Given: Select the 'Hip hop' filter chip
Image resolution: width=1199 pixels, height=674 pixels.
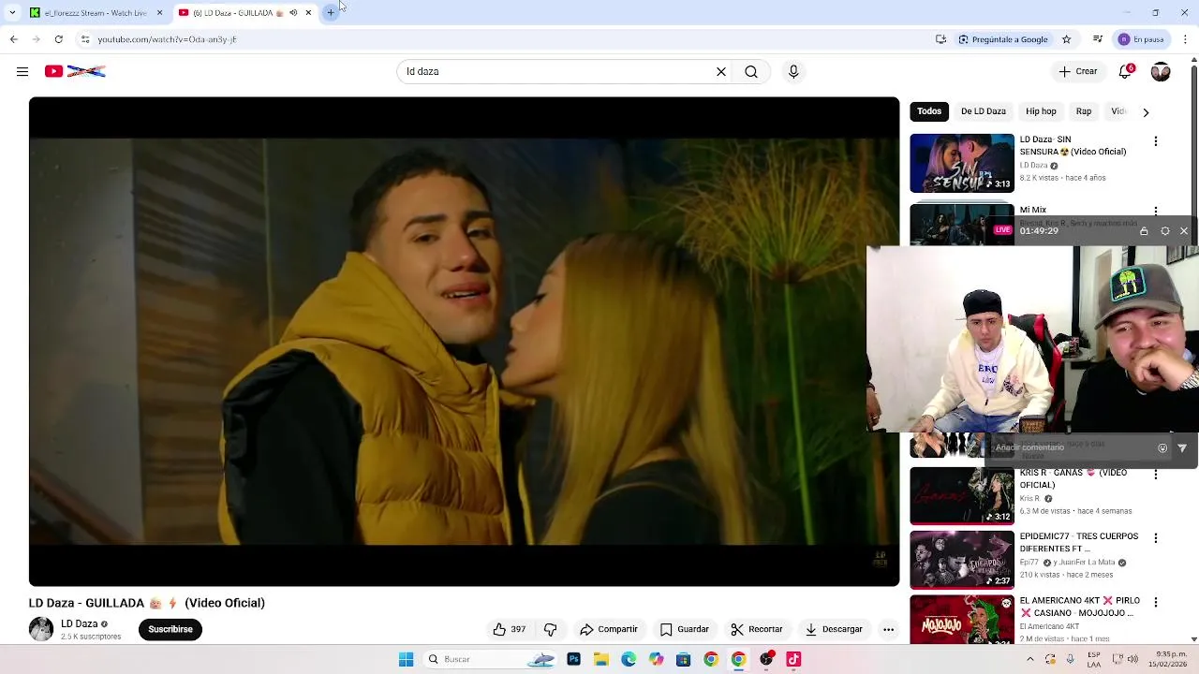Looking at the screenshot, I should 1041,111.
